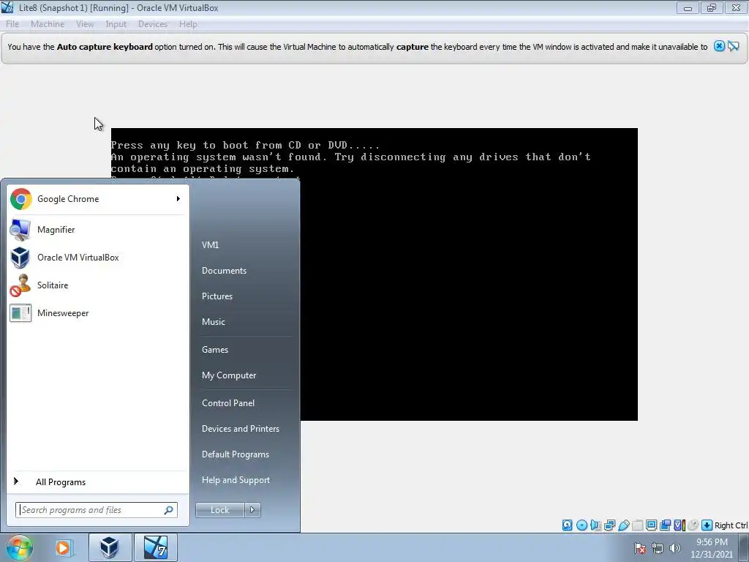This screenshot has width=749, height=562.
Task: Open the File menu in VirtualBox
Action: click(x=12, y=24)
